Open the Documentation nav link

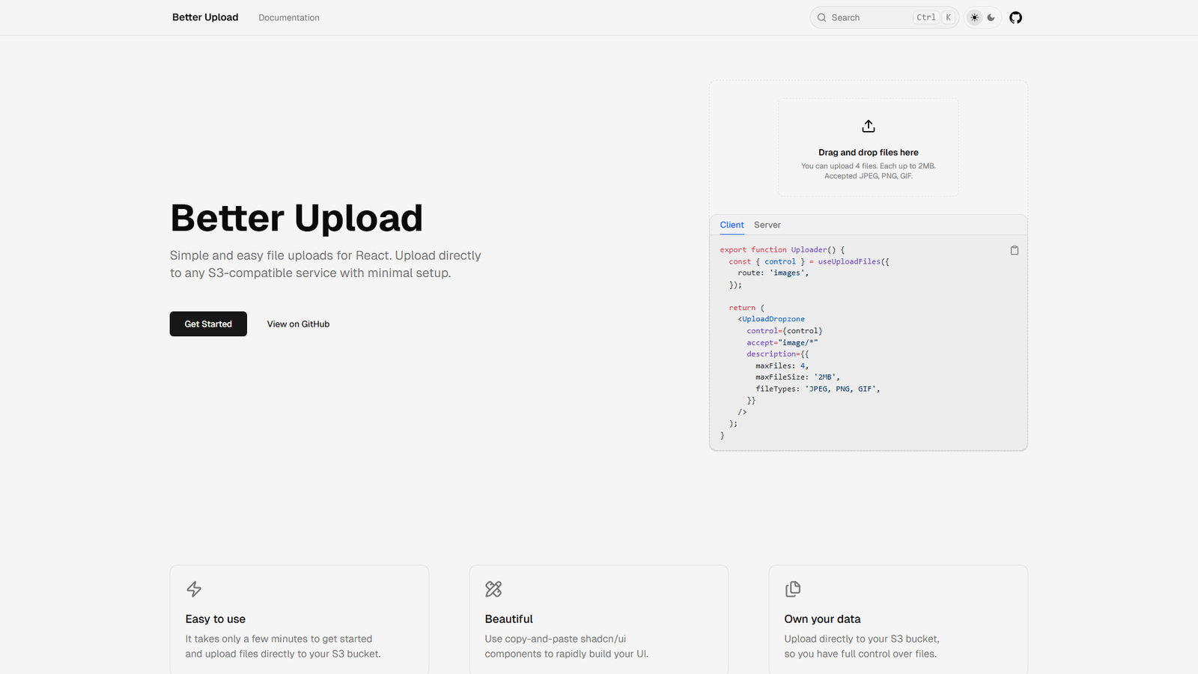[289, 18]
